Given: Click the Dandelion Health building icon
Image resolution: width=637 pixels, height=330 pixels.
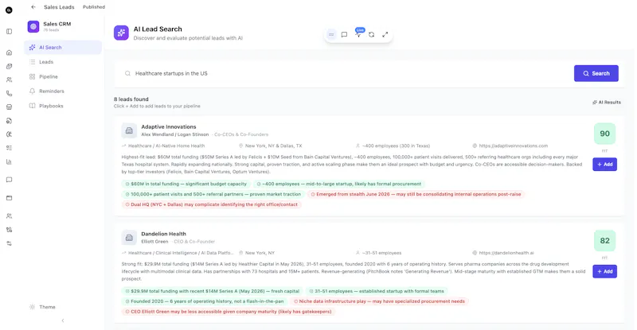Looking at the screenshot, I should 129,238.
